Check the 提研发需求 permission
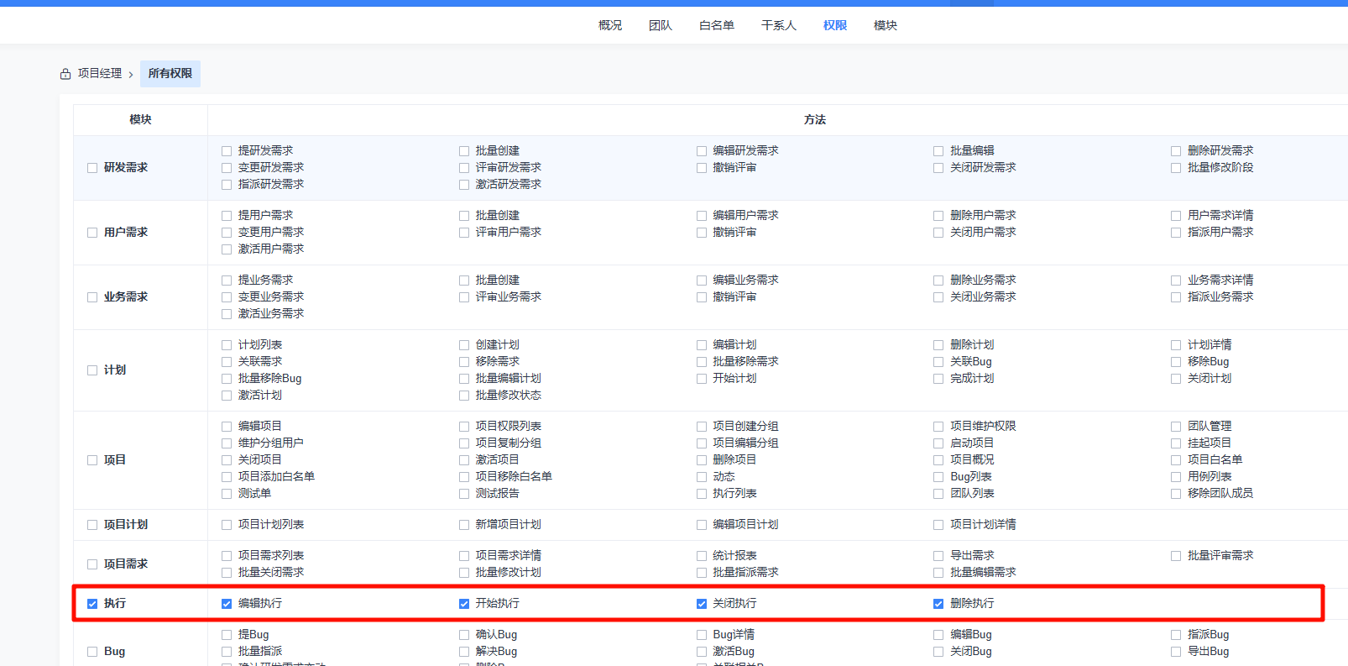The width and height of the screenshot is (1348, 666). pyautogui.click(x=227, y=151)
